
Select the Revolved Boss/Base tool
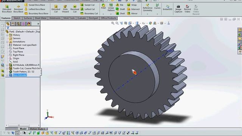click(18, 8)
